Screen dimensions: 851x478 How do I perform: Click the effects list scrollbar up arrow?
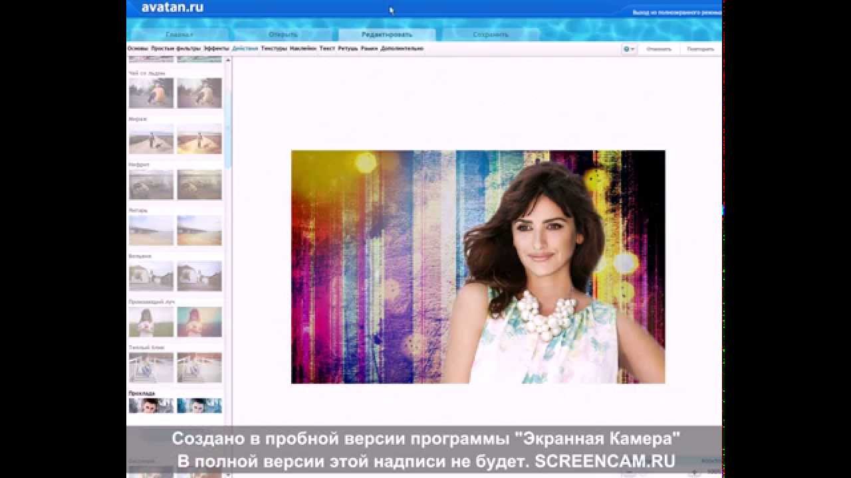[x=228, y=60]
